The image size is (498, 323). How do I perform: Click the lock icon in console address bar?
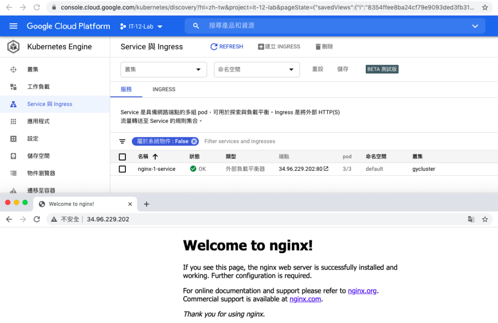(x=54, y=7)
